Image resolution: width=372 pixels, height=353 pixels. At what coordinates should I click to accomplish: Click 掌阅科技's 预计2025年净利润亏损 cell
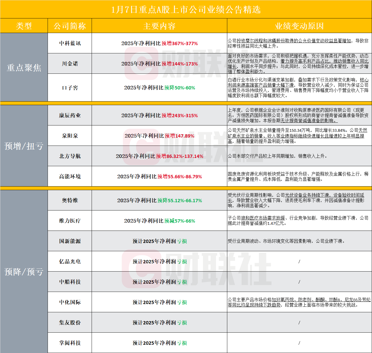[x=160, y=343]
